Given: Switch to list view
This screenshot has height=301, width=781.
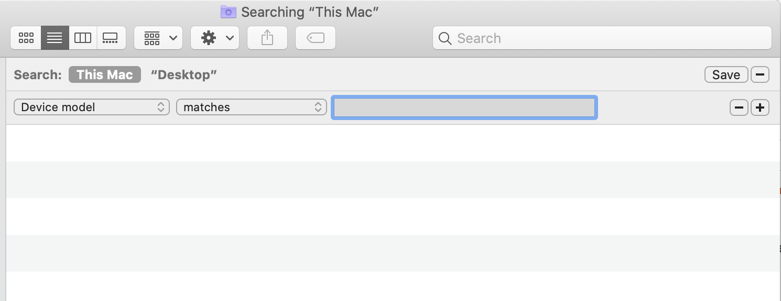Looking at the screenshot, I should (55, 38).
